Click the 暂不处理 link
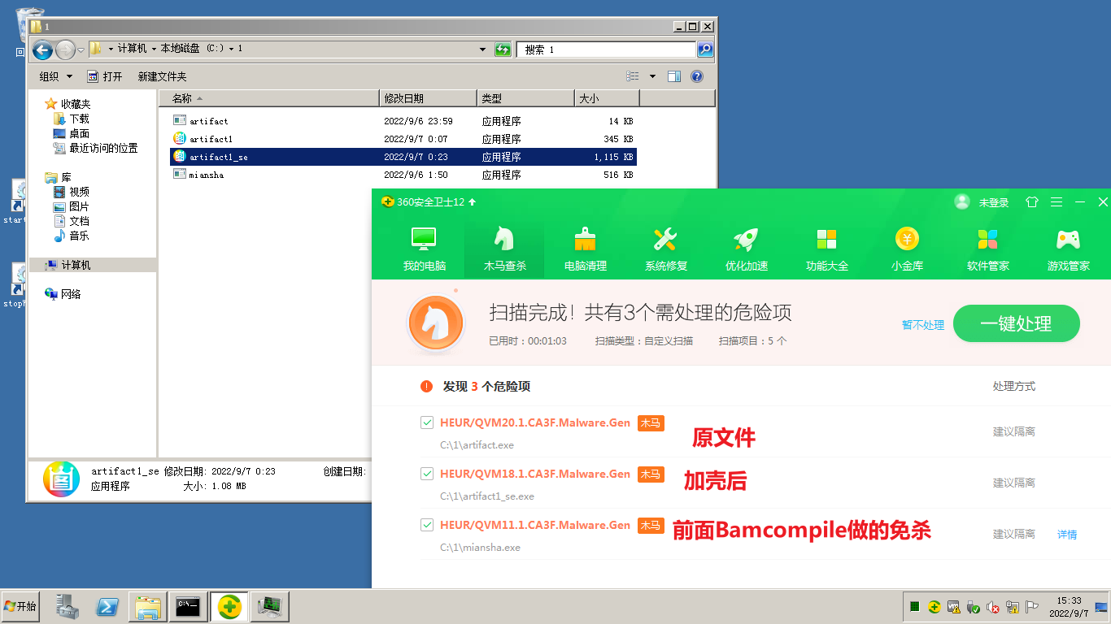The width and height of the screenshot is (1111, 624). tap(923, 325)
